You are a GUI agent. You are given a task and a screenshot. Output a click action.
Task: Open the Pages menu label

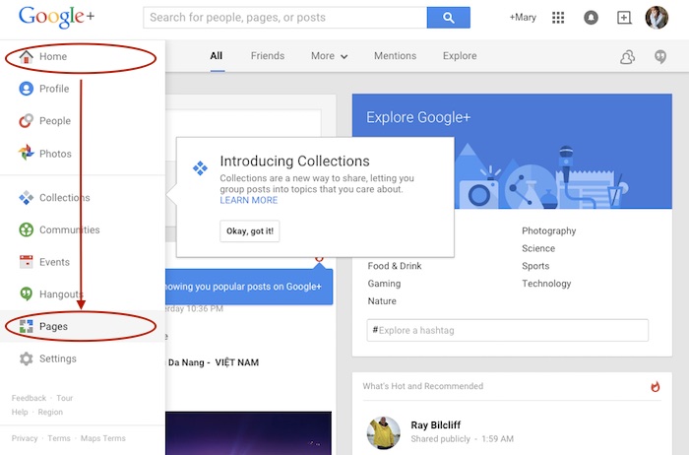[x=53, y=327]
